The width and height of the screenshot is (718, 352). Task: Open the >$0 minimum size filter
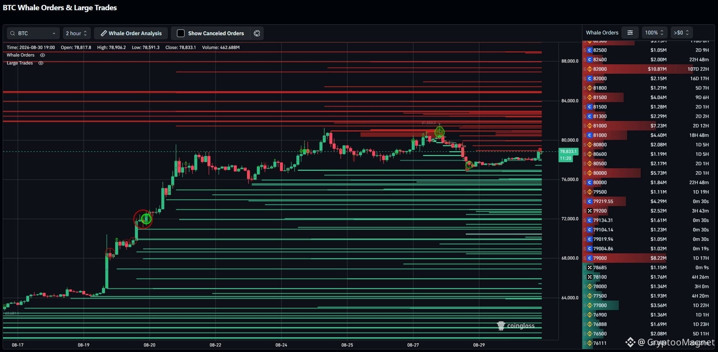pyautogui.click(x=681, y=33)
